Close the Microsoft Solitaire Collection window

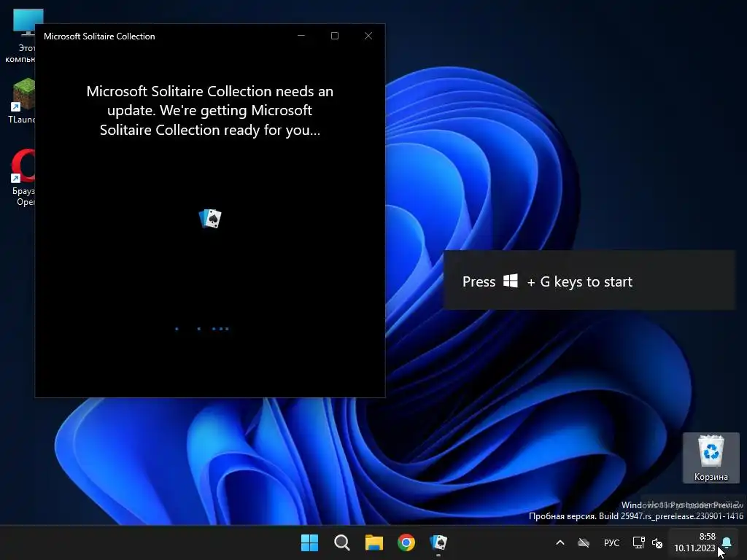[368, 36]
